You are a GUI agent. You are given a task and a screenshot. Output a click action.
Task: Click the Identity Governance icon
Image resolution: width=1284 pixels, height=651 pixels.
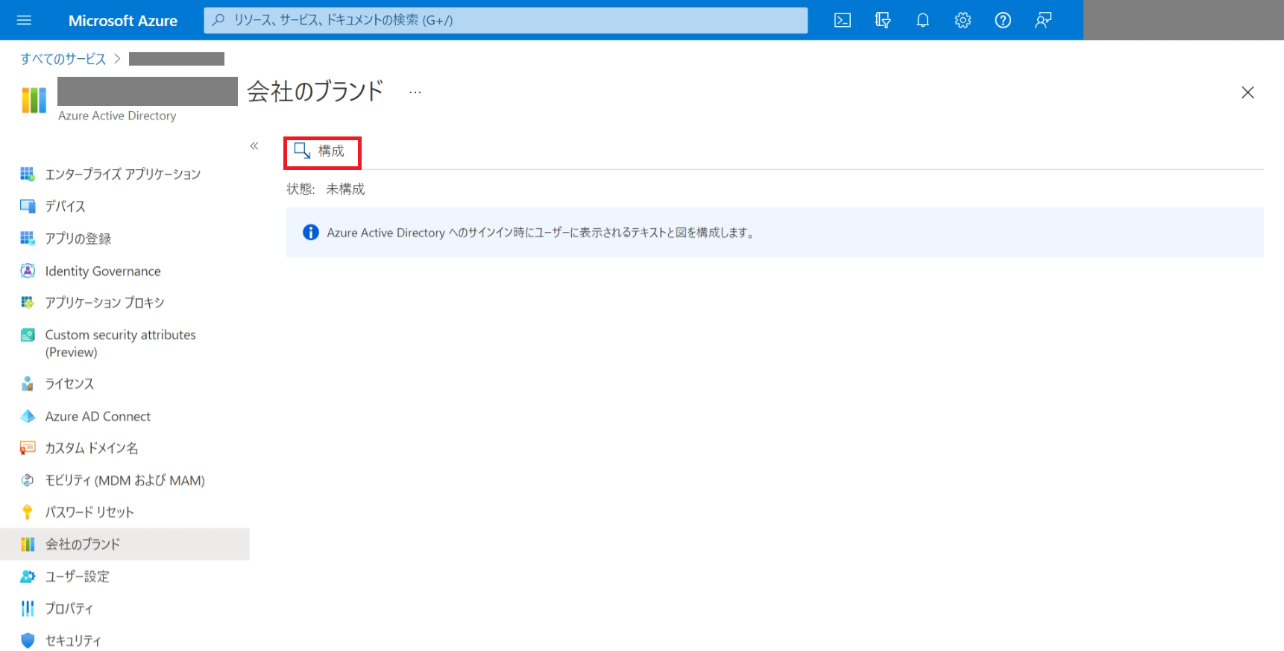coord(28,271)
